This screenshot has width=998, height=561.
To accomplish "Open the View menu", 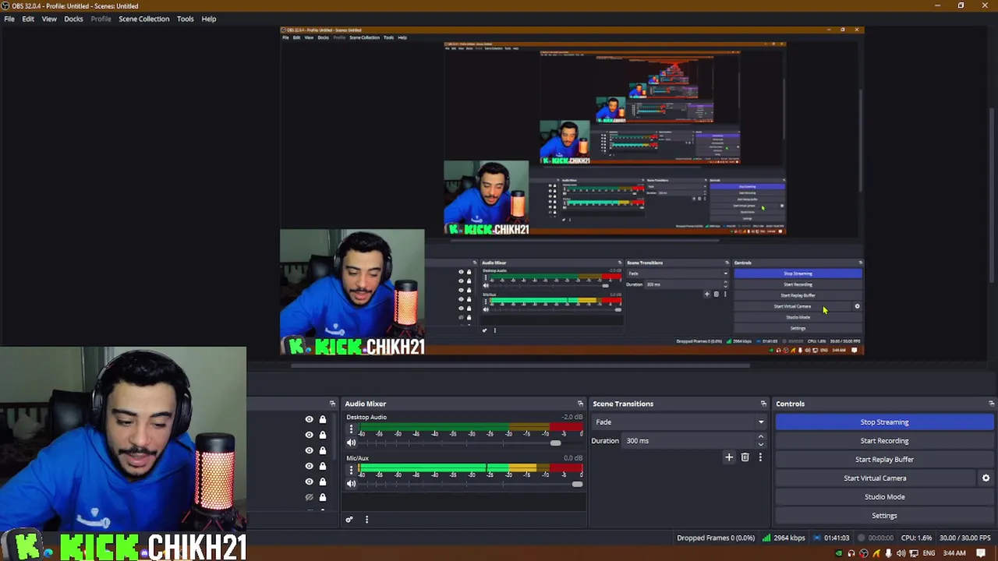I will 49,19.
